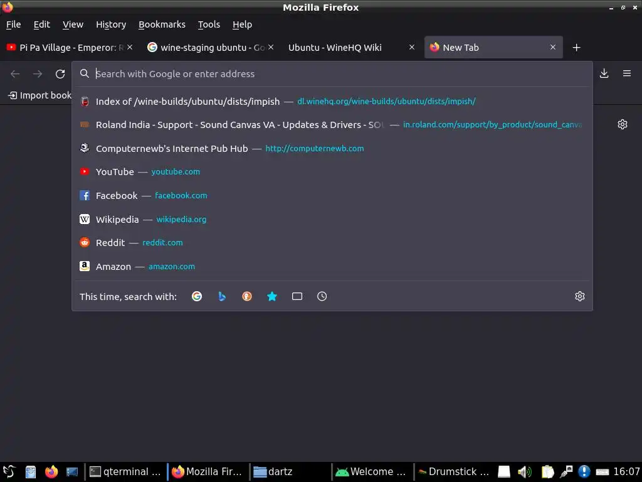This screenshot has width=642, height=482.
Task: Select the Roland India Support suggestion
Action: coord(332,125)
